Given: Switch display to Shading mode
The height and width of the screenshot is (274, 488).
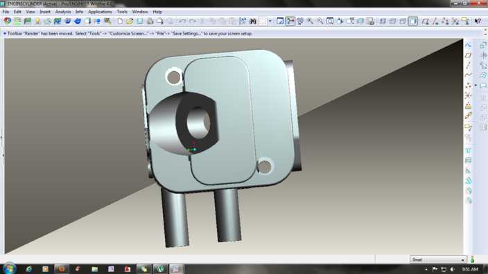Looking at the screenshot, I should 413,21.
